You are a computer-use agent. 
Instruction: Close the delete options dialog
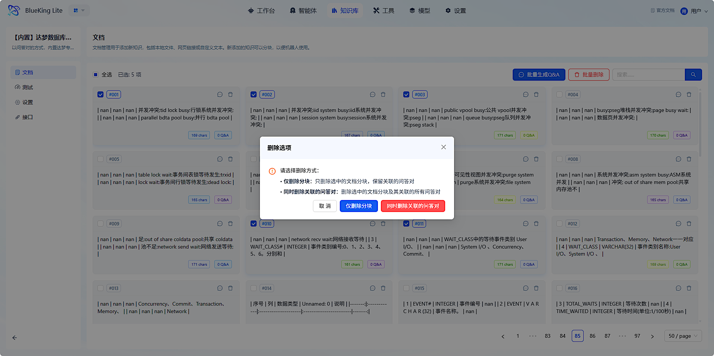pyautogui.click(x=443, y=147)
